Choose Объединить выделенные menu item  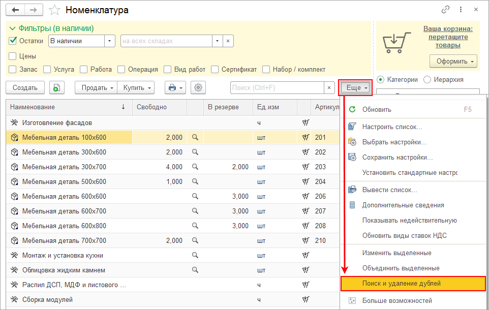(414, 268)
